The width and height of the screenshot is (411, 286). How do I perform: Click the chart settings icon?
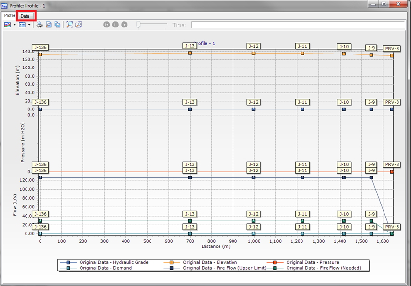click(7, 25)
